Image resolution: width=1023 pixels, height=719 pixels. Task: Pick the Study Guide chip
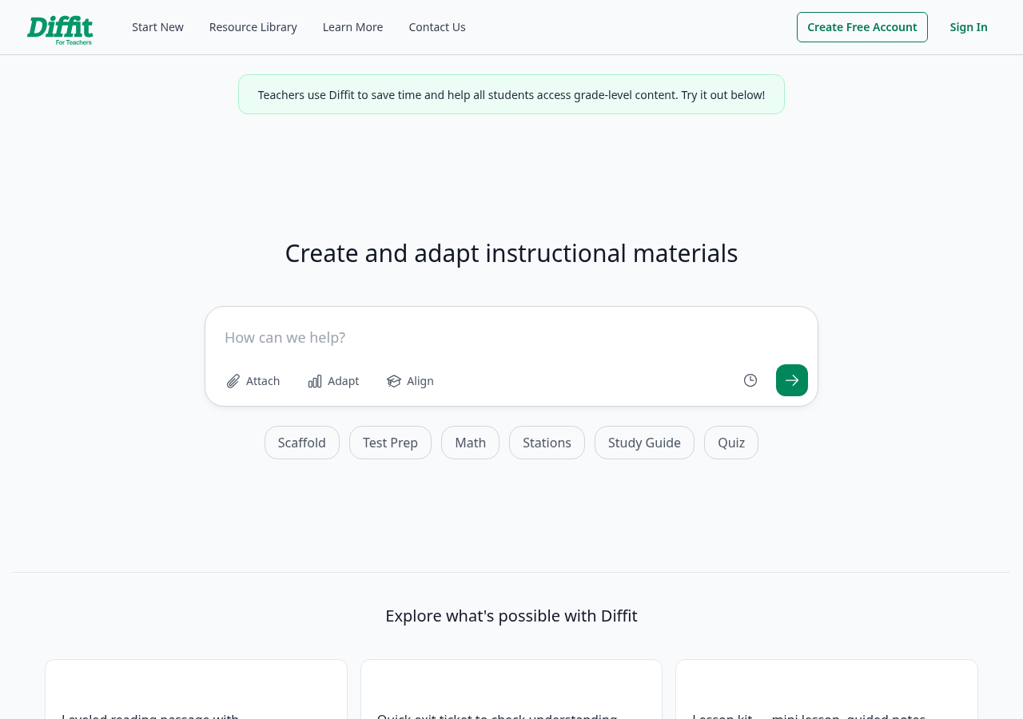[x=644, y=443]
